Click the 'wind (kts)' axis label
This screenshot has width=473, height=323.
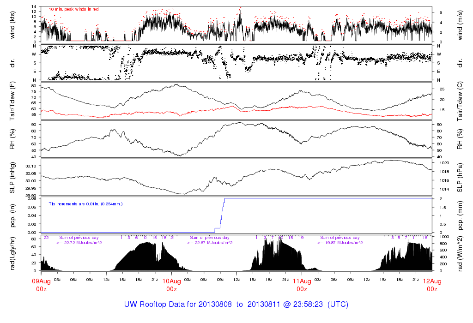click(12, 24)
